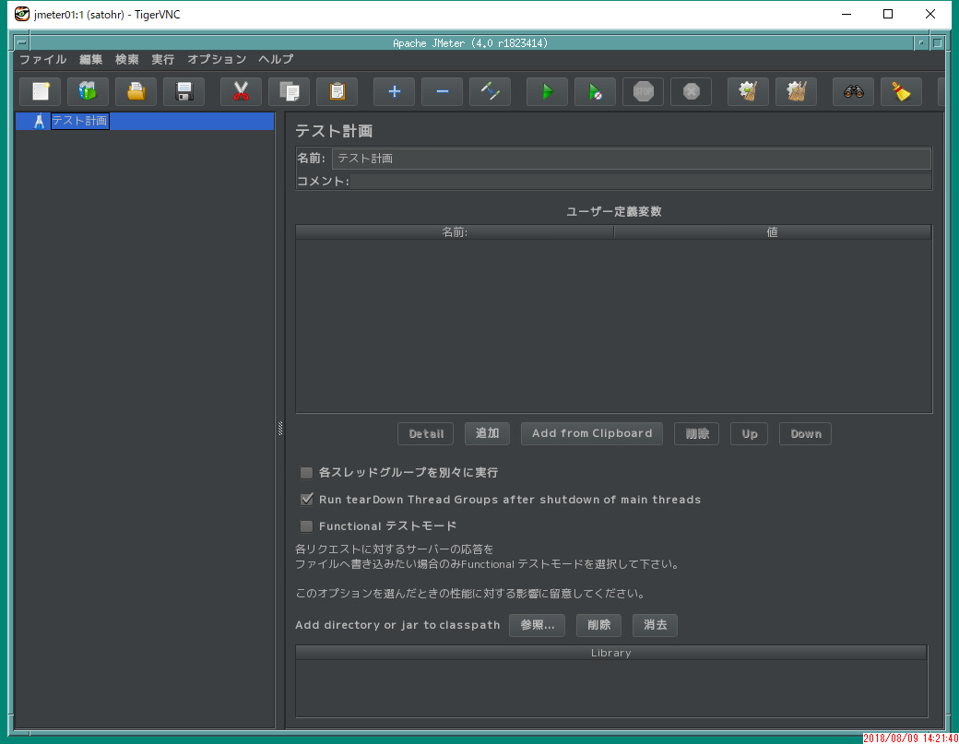Open the search binoculars icon
959x744 pixels.
coord(852,91)
